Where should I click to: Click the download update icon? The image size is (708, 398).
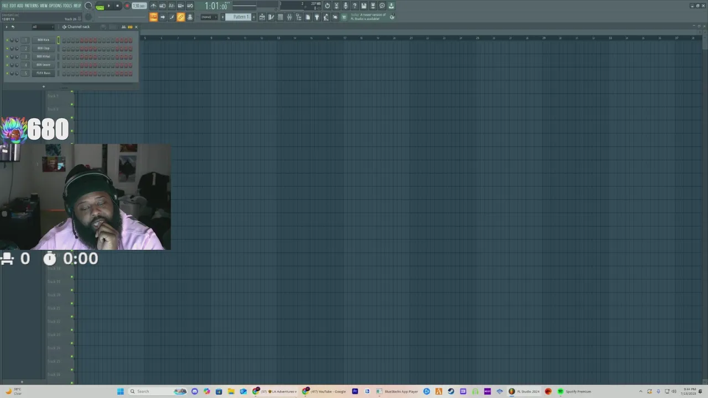coord(391,6)
